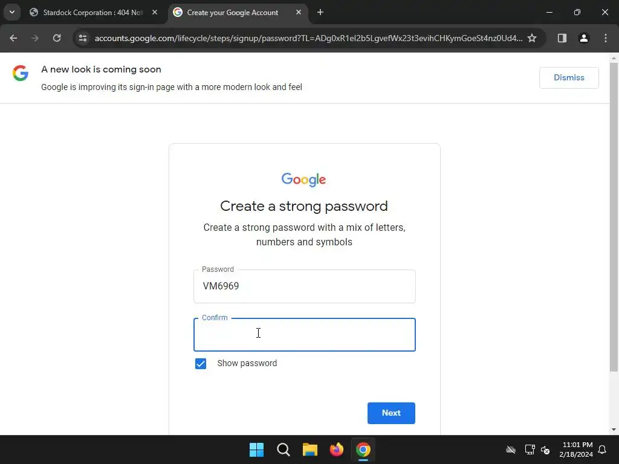
Task: Open Chrome three-dot menu
Action: click(x=606, y=38)
